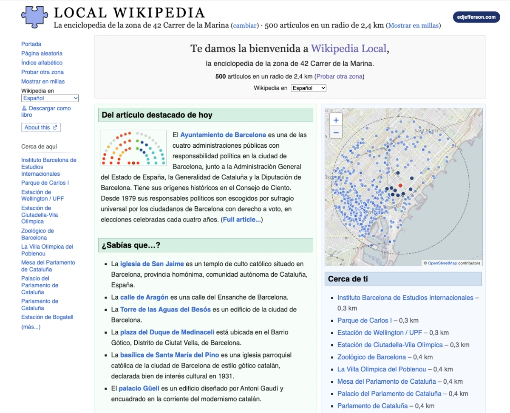Click the city council seat diagram thumbnail
This screenshot has width=510, height=413.
pos(133,148)
